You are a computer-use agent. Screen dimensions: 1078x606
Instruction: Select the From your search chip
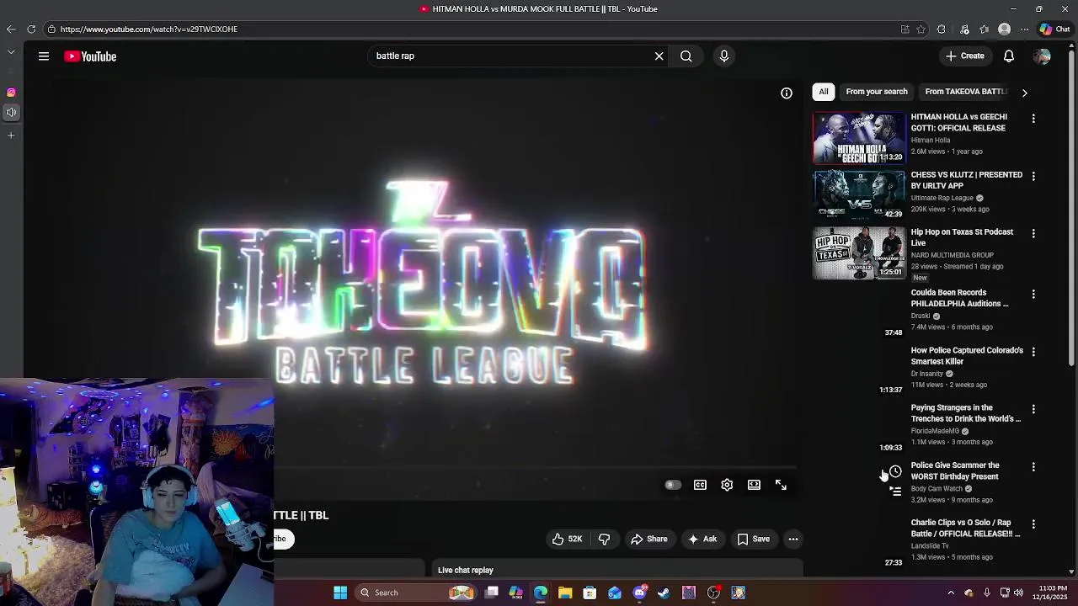(877, 92)
